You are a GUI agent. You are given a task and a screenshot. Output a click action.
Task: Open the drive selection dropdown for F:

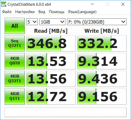click(97, 22)
